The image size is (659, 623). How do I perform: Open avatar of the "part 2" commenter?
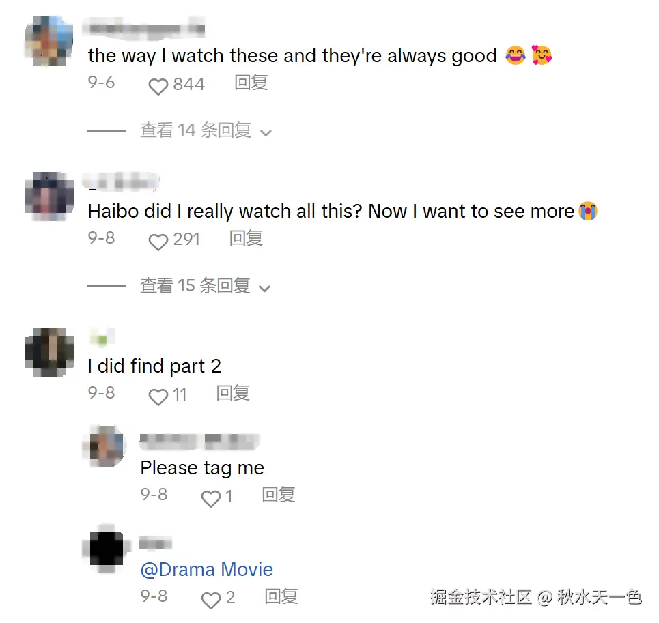pos(48,351)
